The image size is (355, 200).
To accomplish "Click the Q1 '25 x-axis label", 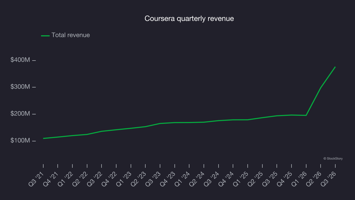I will pos(241,179).
